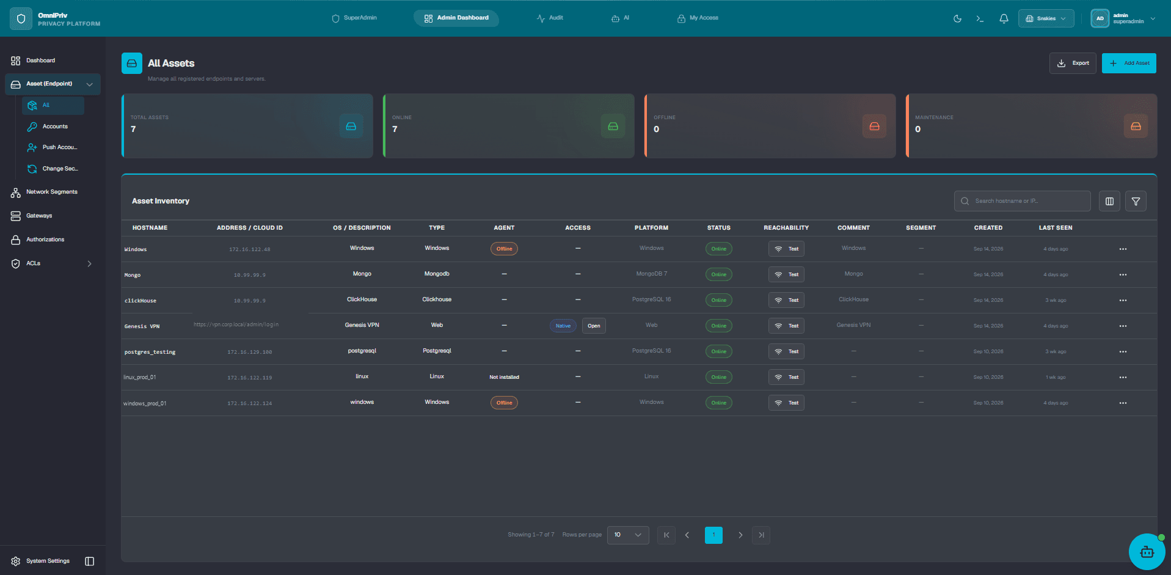1171x575 pixels.
Task: Open notifications bell icon
Action: 1004,18
